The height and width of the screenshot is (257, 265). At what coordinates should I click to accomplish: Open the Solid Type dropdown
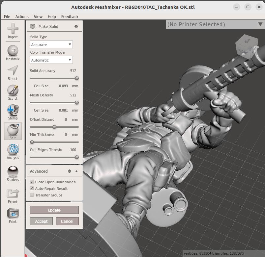coord(51,44)
